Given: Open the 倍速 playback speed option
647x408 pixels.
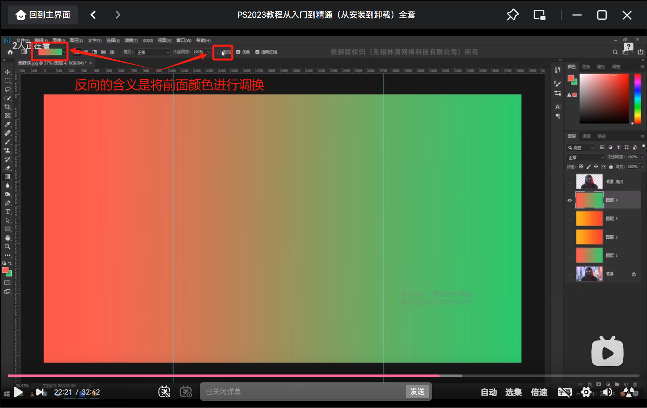Looking at the screenshot, I should (x=539, y=392).
